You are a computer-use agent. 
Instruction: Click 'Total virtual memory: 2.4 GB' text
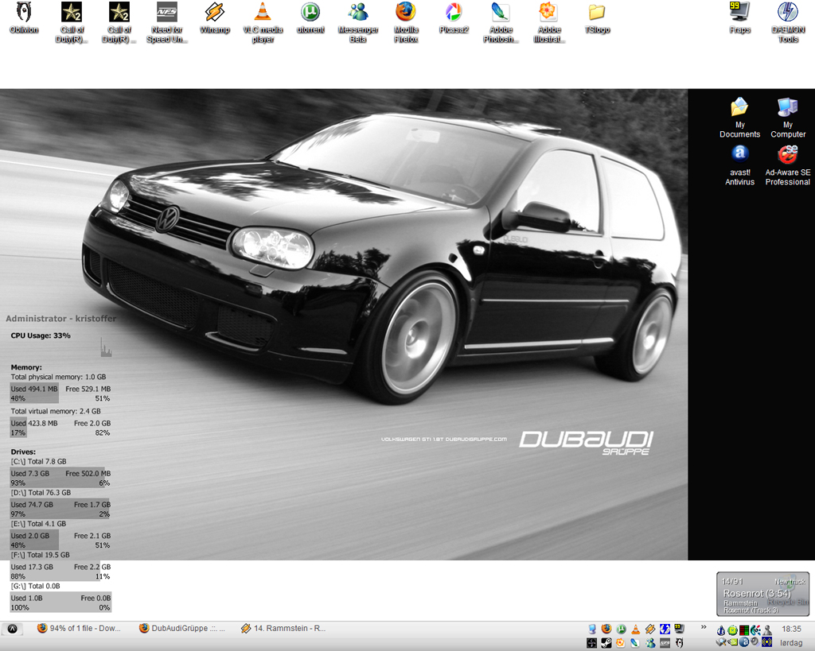click(56, 411)
